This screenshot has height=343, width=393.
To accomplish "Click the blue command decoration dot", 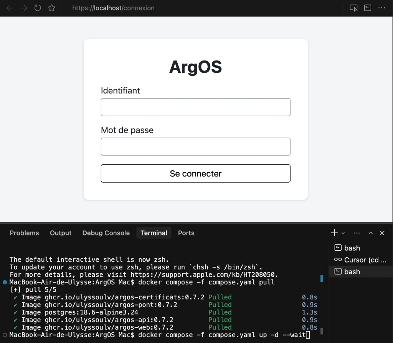I will (x=5, y=282).
